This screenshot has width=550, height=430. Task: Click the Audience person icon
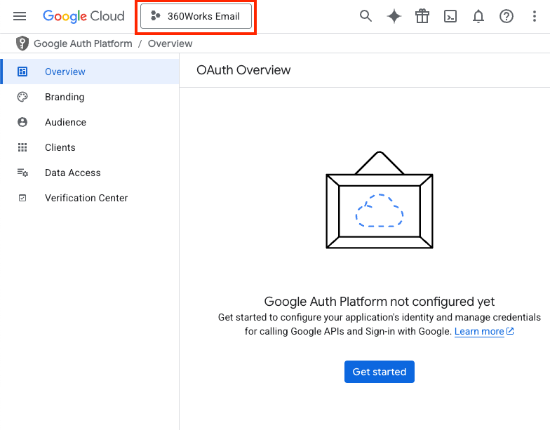coord(22,122)
